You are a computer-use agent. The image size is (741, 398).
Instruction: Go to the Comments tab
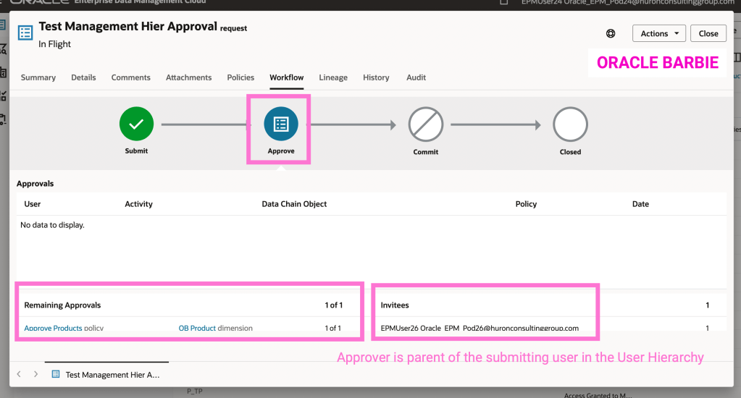point(130,77)
